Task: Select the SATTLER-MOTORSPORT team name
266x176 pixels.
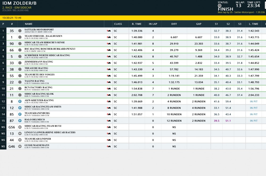Action: [x=39, y=30]
